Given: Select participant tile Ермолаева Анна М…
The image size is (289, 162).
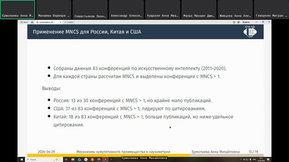Looking at the screenshot, I should coord(18,9).
